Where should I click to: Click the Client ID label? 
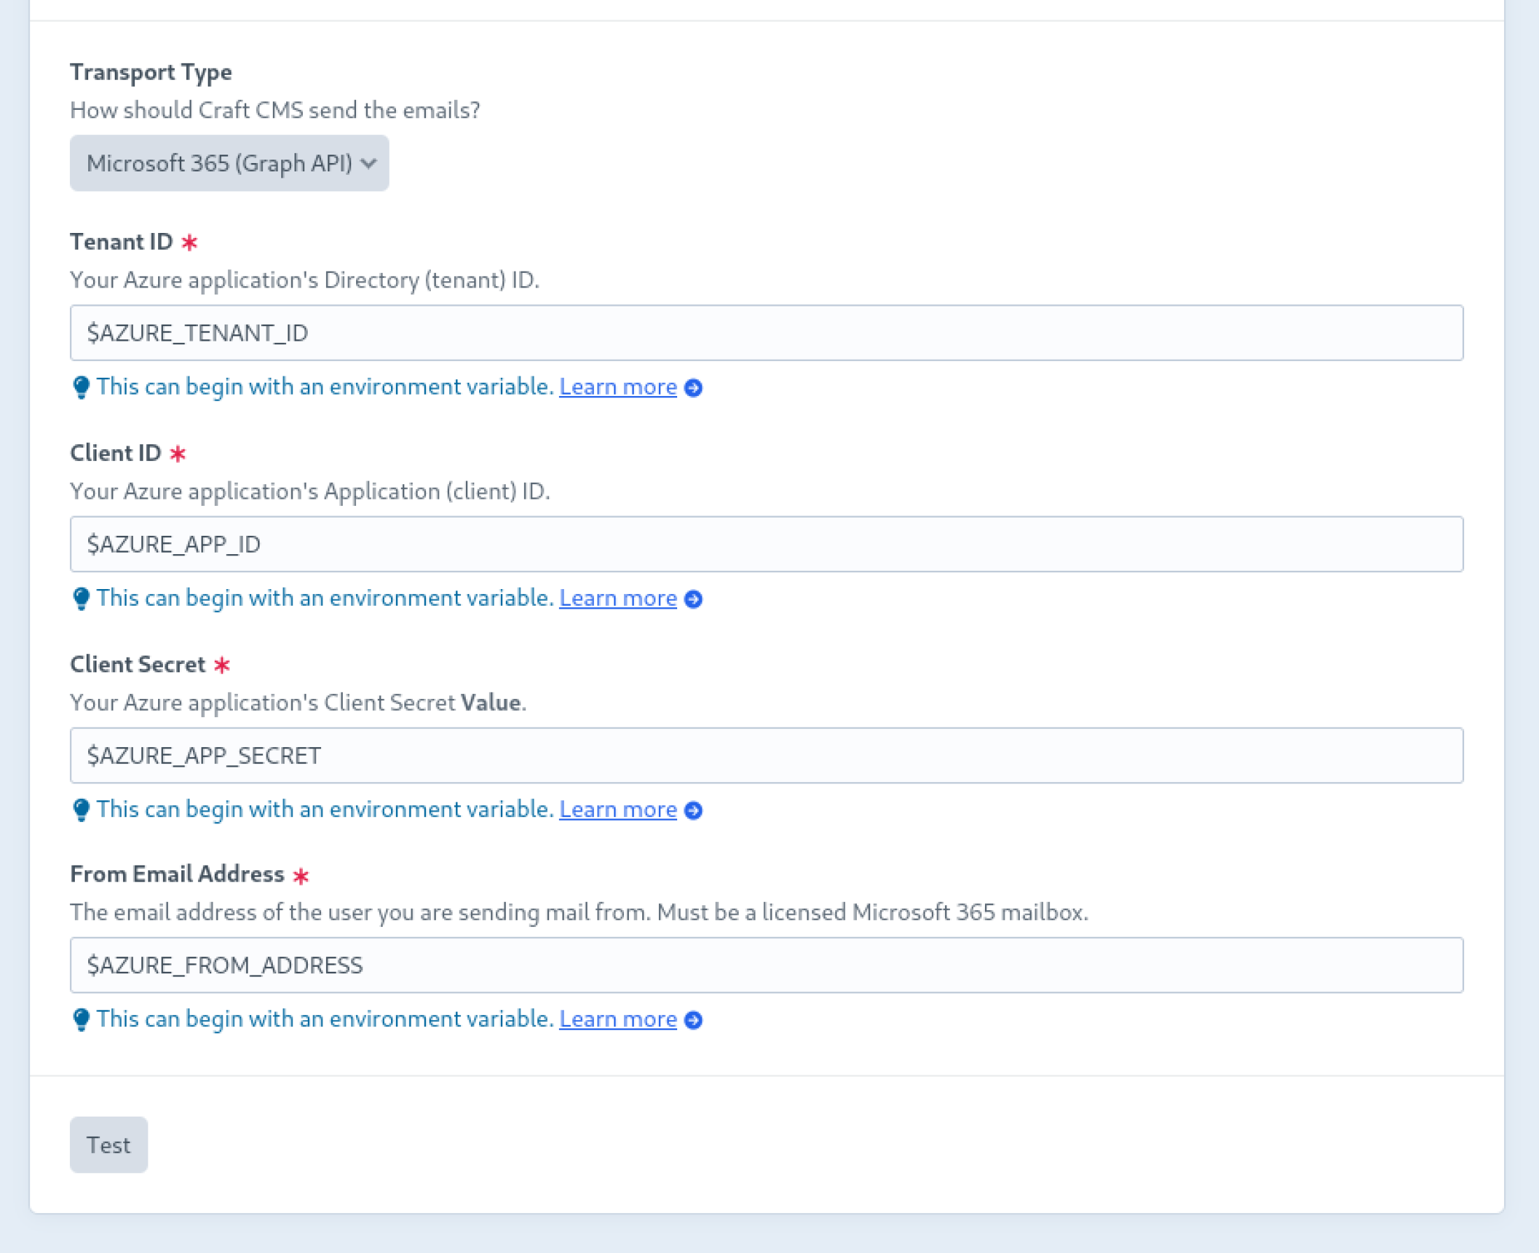pyautogui.click(x=115, y=453)
